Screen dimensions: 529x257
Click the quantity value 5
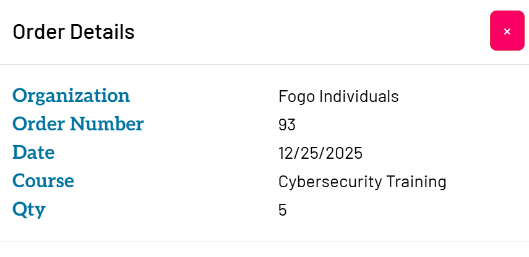point(283,210)
